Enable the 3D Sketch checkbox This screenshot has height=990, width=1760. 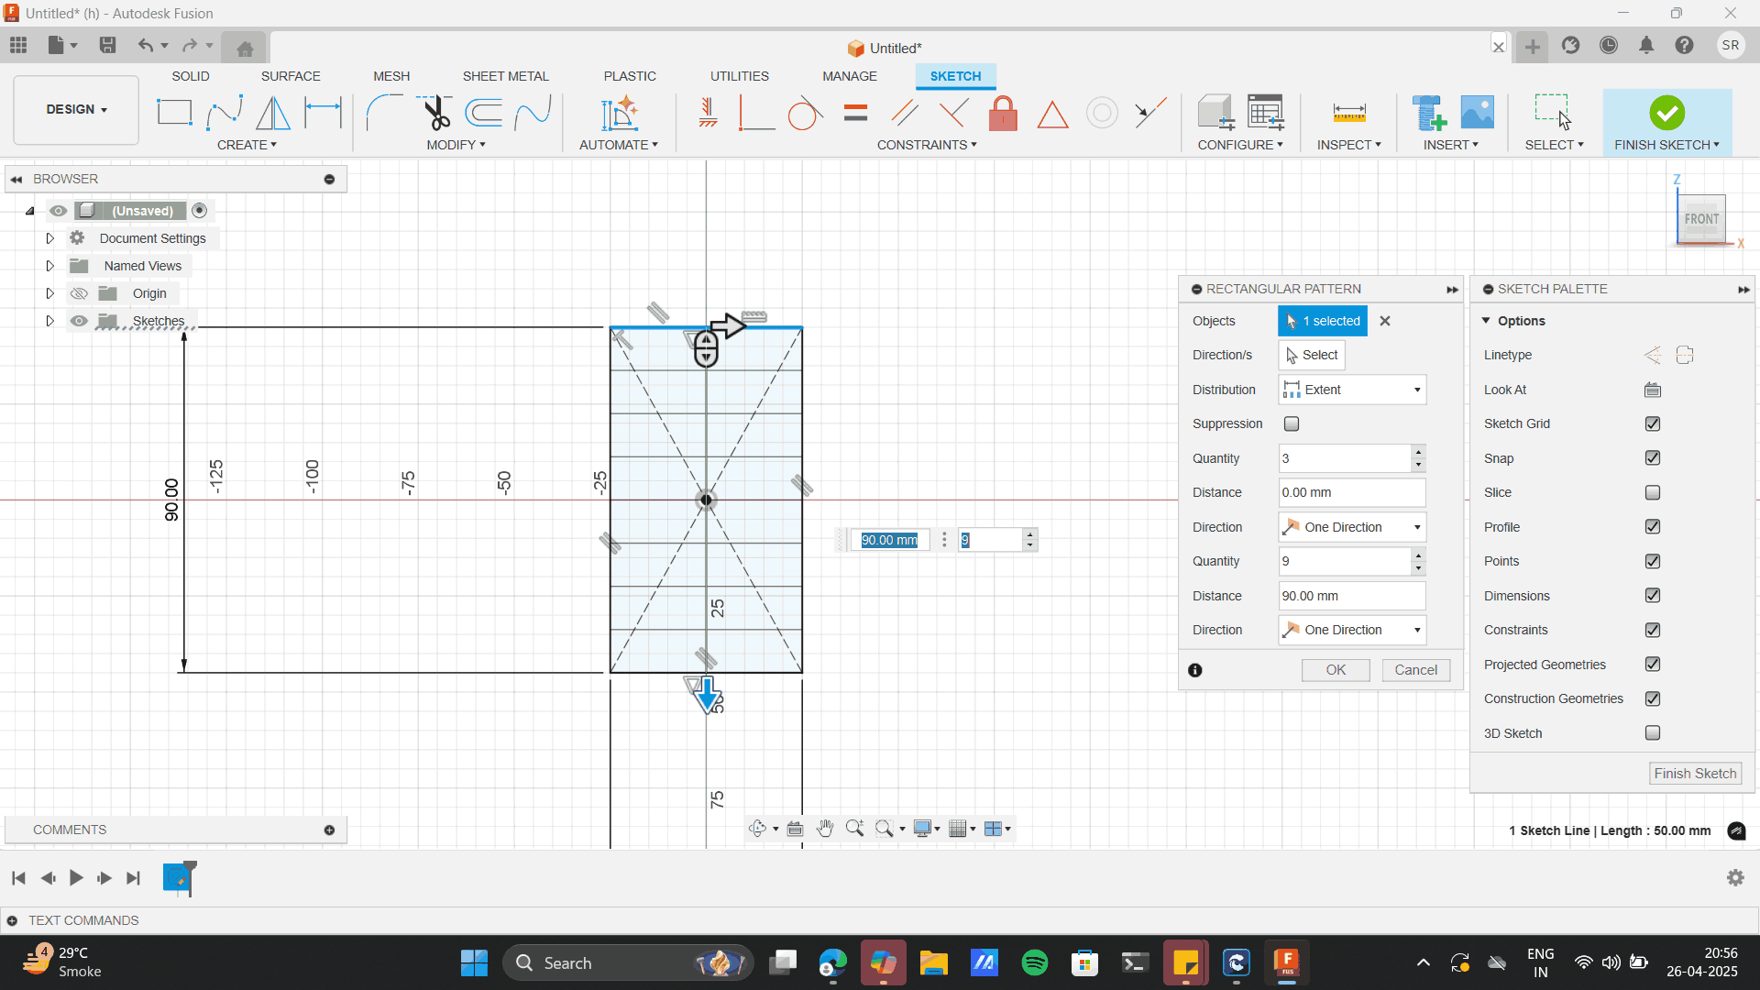[x=1653, y=732]
